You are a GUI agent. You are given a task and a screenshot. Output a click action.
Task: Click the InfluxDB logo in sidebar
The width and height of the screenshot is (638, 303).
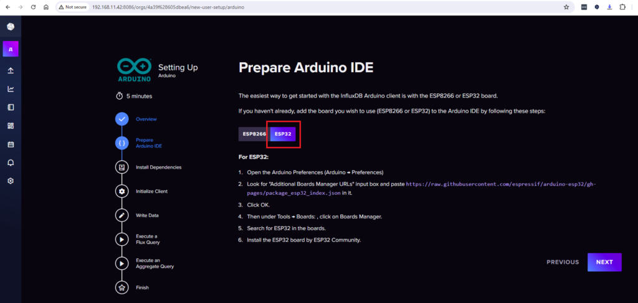11,27
